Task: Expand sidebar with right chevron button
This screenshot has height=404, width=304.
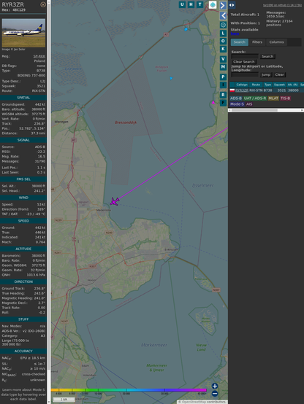Action: point(223,5)
